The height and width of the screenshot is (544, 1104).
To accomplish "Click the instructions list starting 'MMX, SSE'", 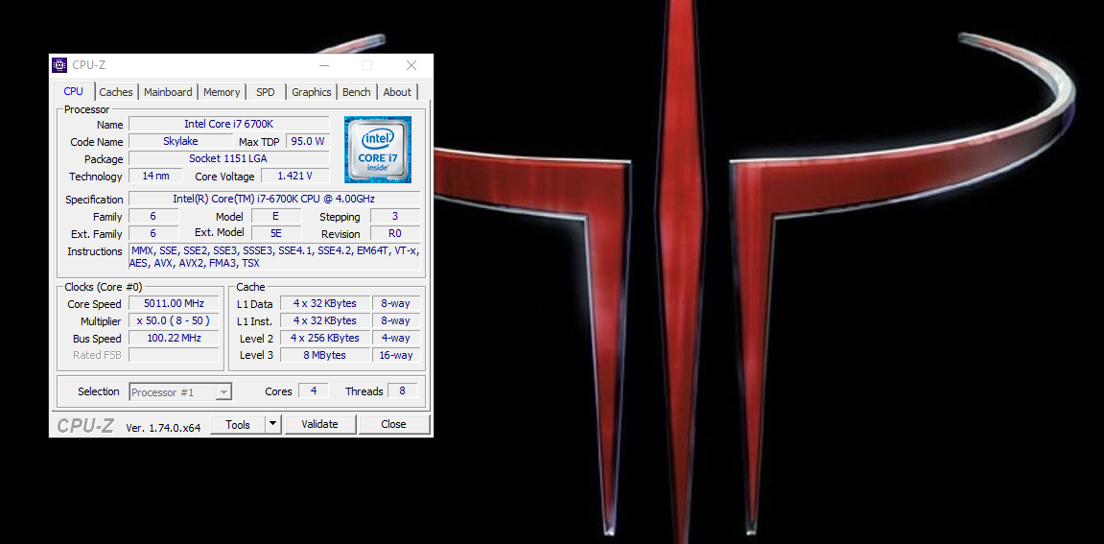I will tap(274, 256).
